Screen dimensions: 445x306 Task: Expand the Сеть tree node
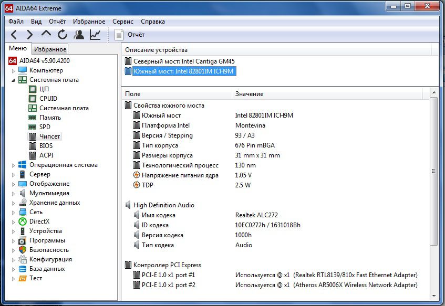tap(13, 213)
